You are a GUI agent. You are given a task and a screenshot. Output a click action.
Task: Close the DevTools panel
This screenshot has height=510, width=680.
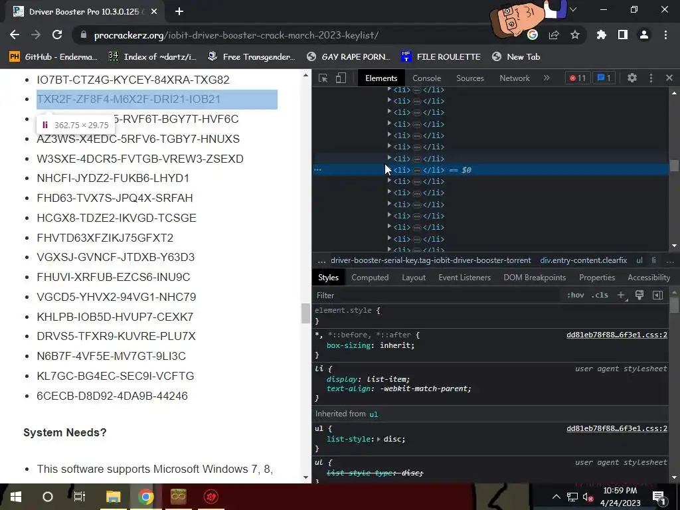[x=669, y=78]
